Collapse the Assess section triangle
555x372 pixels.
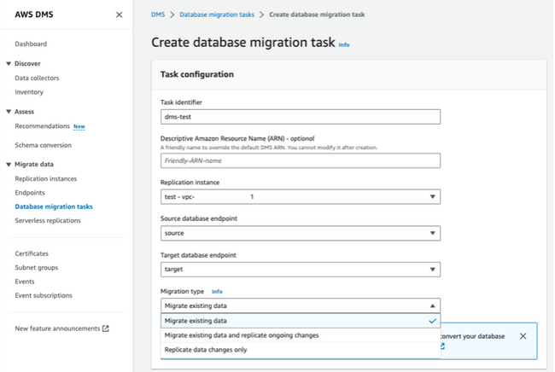[x=9, y=112]
